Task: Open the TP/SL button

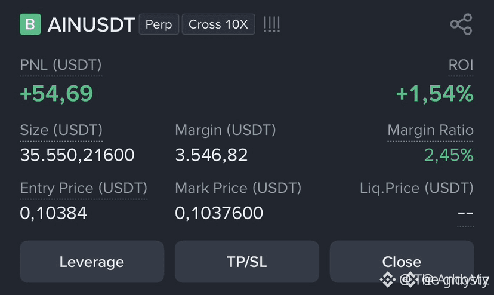Action: coord(246,262)
